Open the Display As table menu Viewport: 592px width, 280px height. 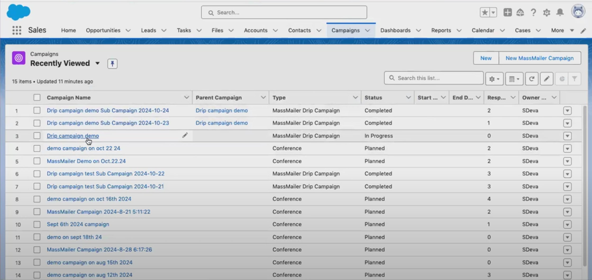pyautogui.click(x=514, y=79)
